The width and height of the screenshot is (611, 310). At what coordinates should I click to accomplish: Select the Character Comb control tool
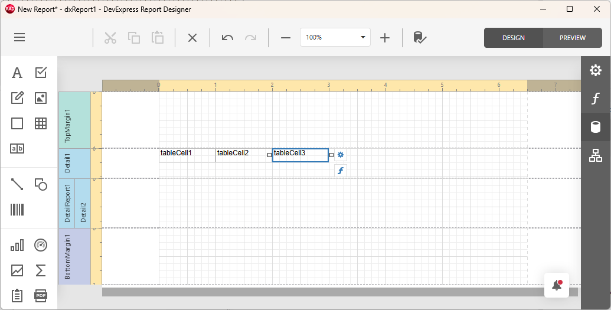pos(17,148)
